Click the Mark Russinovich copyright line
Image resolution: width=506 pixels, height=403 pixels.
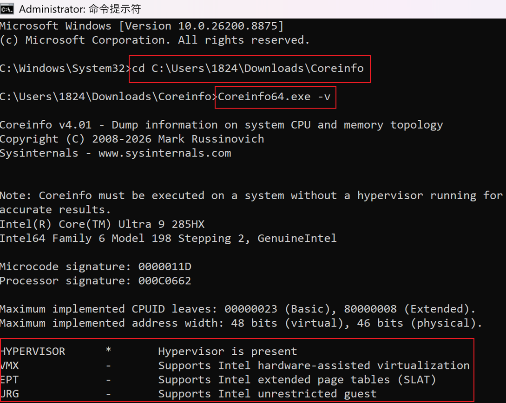132,139
